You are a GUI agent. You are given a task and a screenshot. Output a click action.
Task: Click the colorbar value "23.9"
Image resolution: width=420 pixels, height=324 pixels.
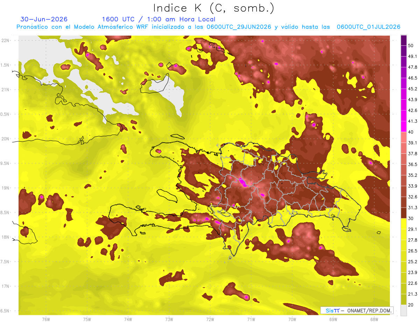point(413,273)
